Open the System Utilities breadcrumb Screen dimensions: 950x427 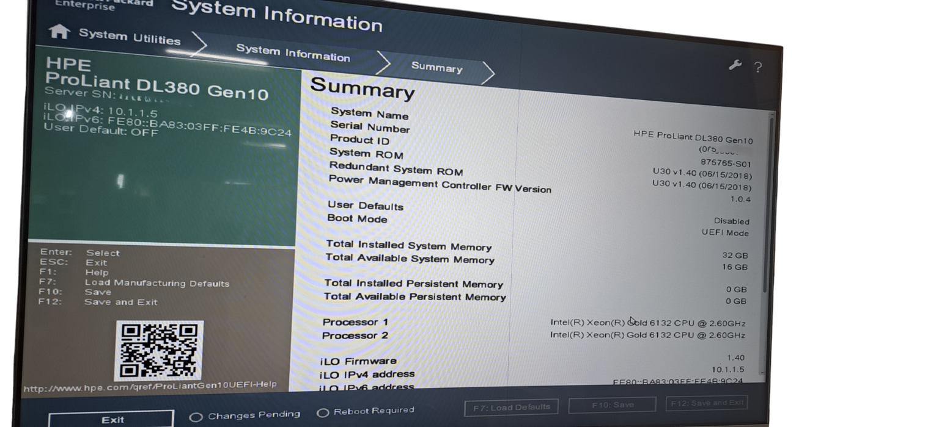[x=130, y=37]
